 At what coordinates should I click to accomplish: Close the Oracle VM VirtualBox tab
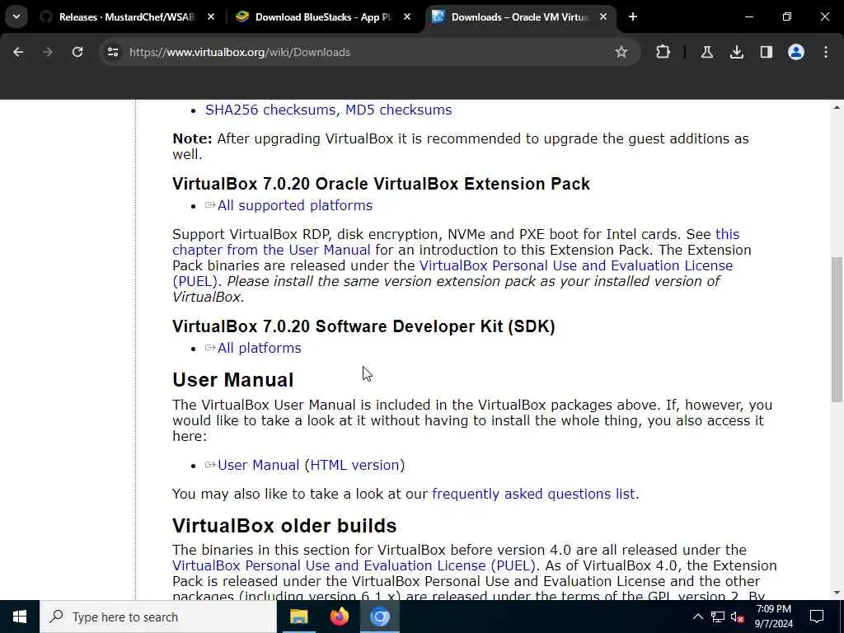point(603,17)
